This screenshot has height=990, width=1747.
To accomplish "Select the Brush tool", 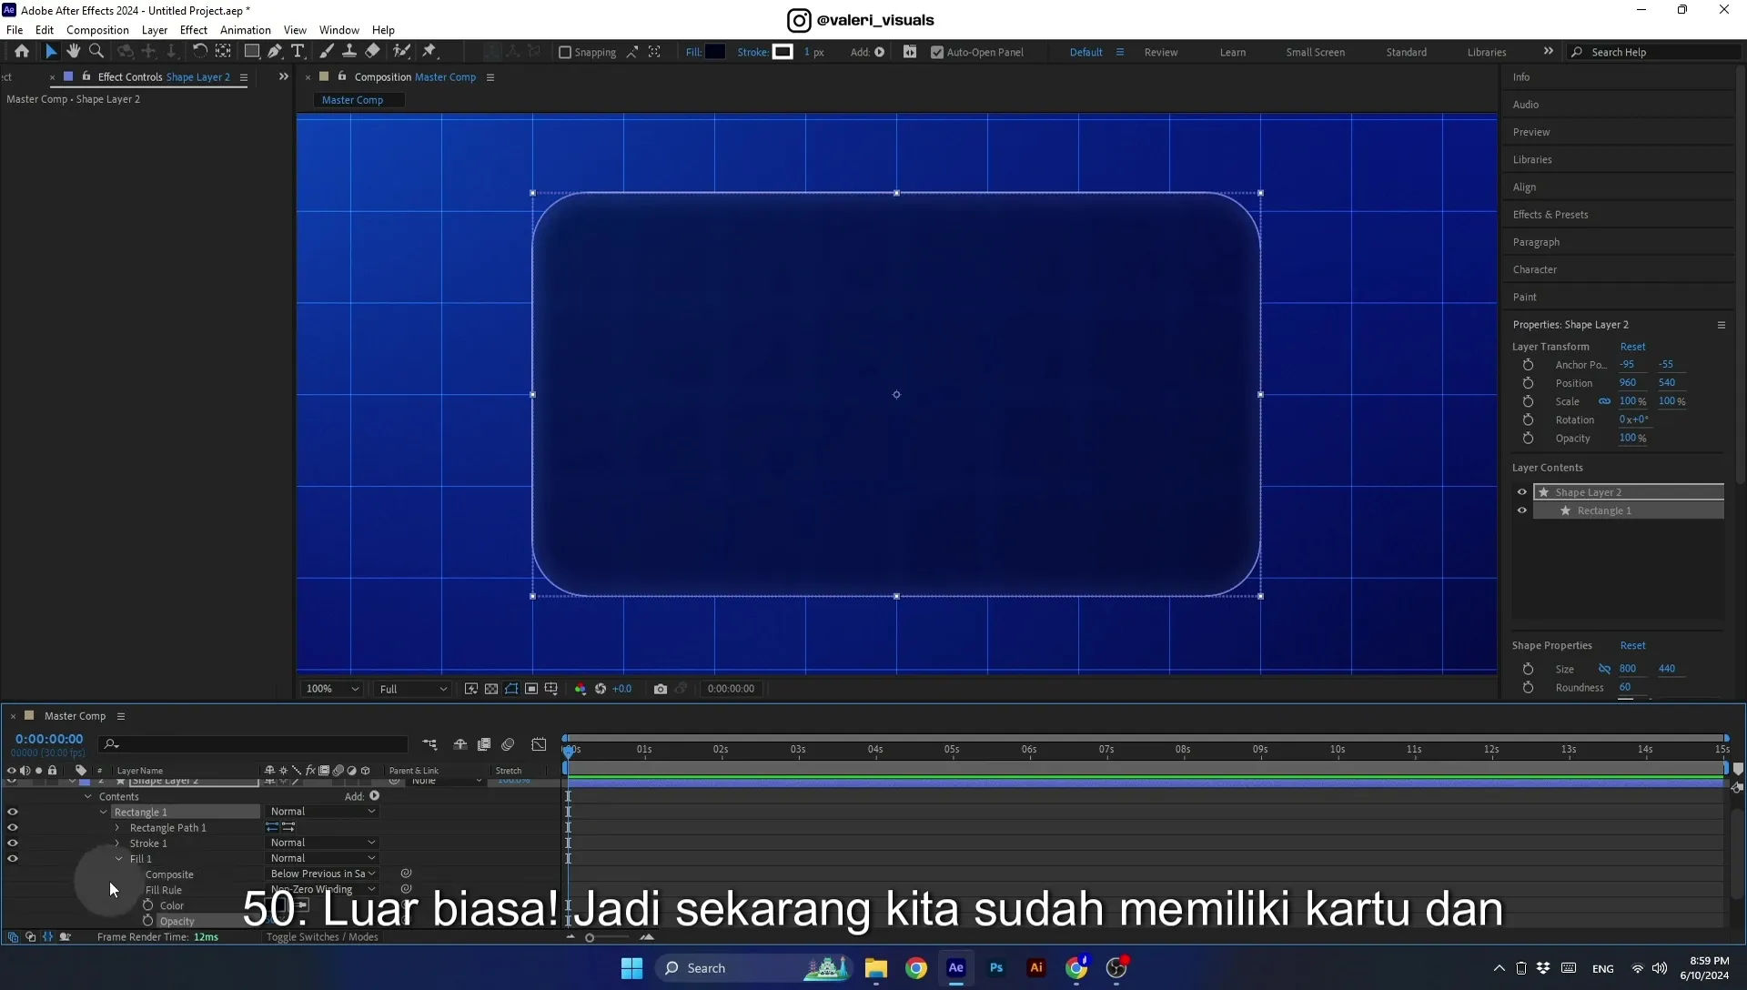I will 327,52.
